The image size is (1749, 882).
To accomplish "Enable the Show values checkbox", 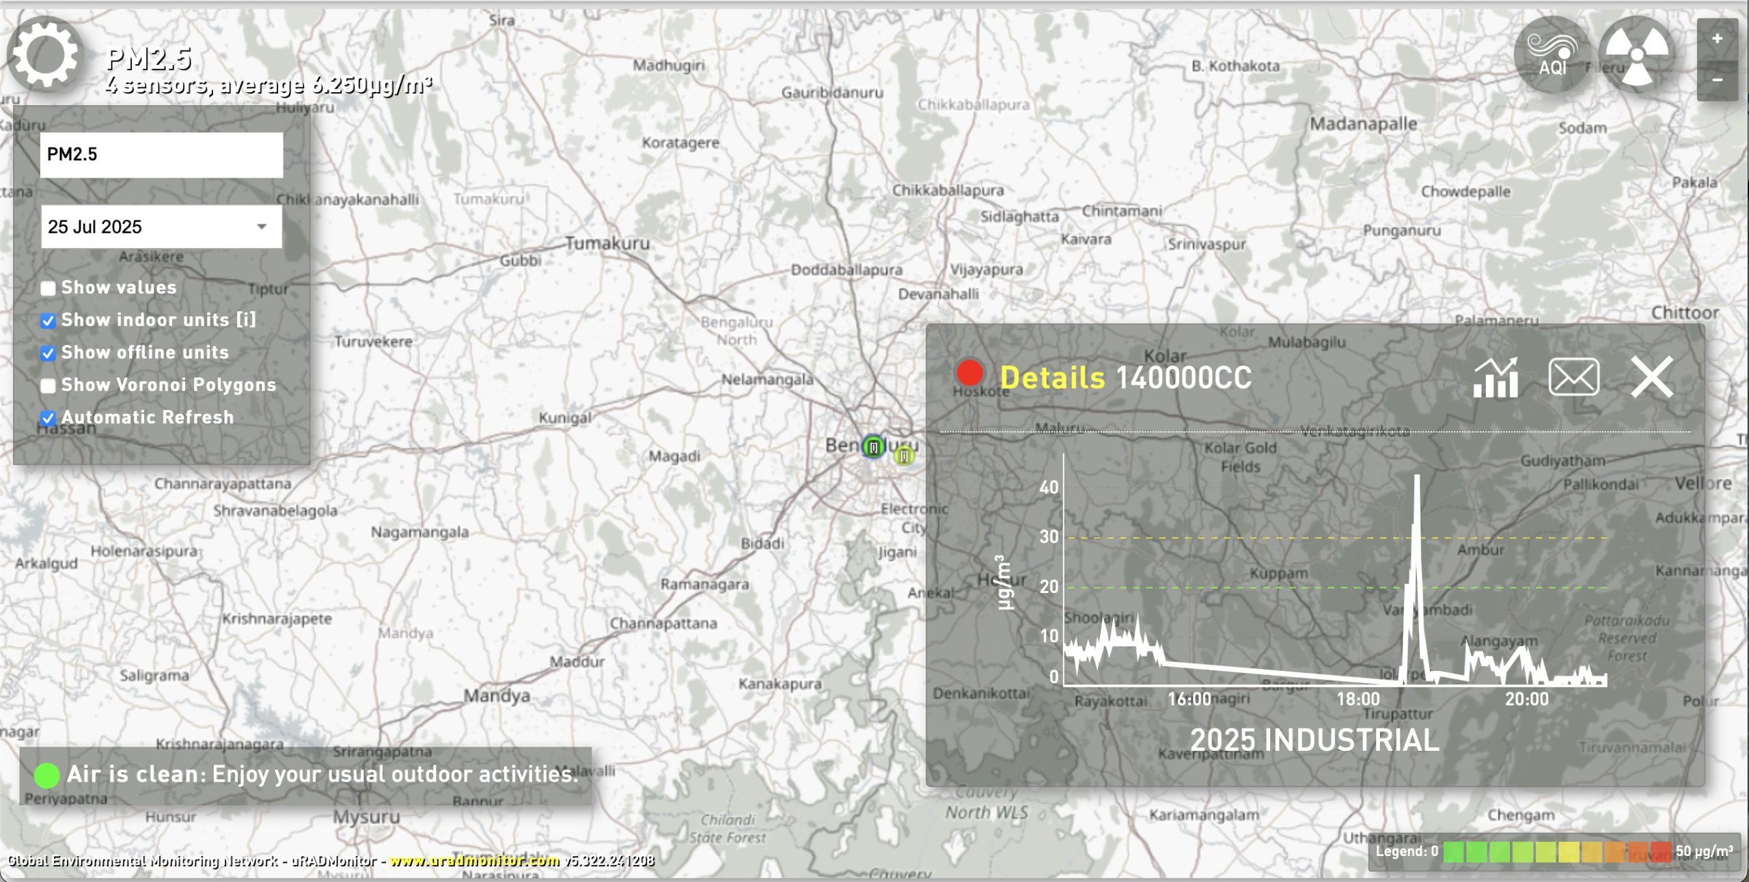I will coord(48,288).
